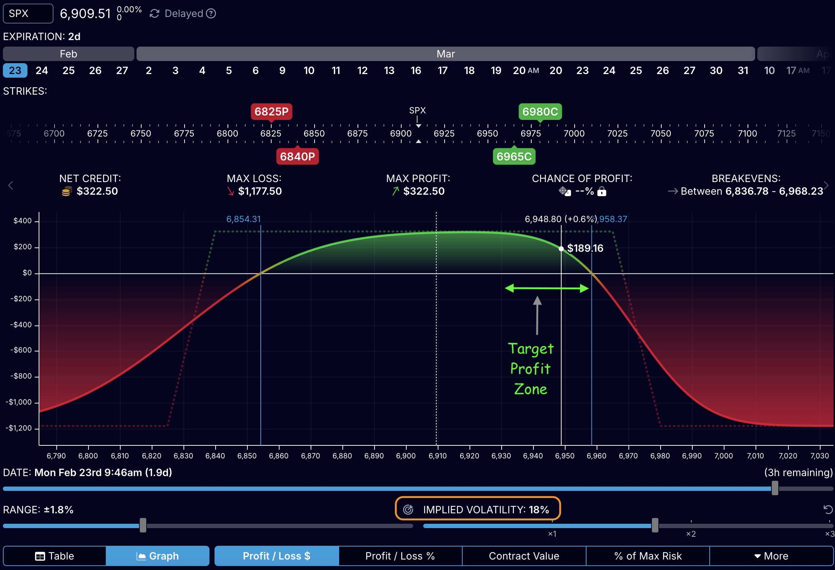This screenshot has width=835, height=570.
Task: Select the Contract Value tab
Action: pos(524,556)
